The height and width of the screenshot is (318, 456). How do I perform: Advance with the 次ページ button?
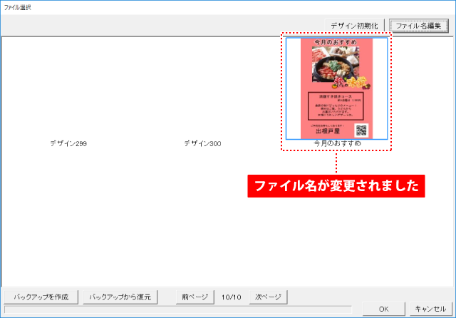[x=268, y=297]
